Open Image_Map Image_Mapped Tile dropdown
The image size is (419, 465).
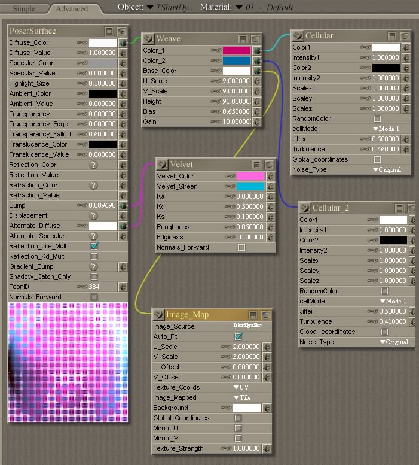pos(242,398)
